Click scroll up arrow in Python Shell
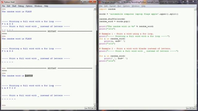Screen dimensions: 198x111 [x=95, y=9]
